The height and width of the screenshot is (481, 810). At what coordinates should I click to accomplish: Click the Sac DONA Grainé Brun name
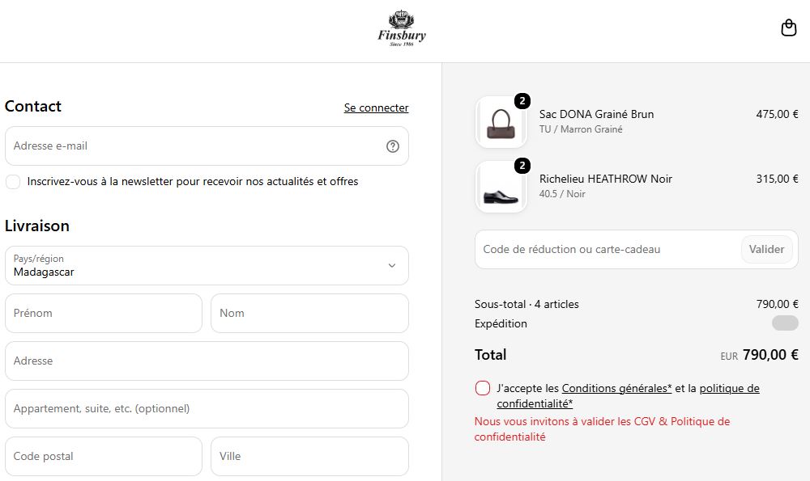tap(597, 115)
